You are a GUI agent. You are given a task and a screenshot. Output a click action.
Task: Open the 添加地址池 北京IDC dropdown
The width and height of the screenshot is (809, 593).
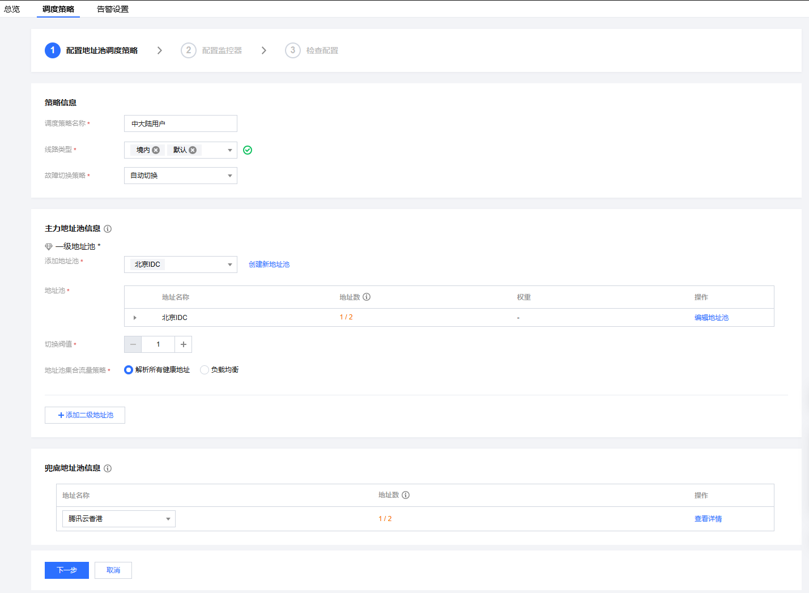pos(181,264)
